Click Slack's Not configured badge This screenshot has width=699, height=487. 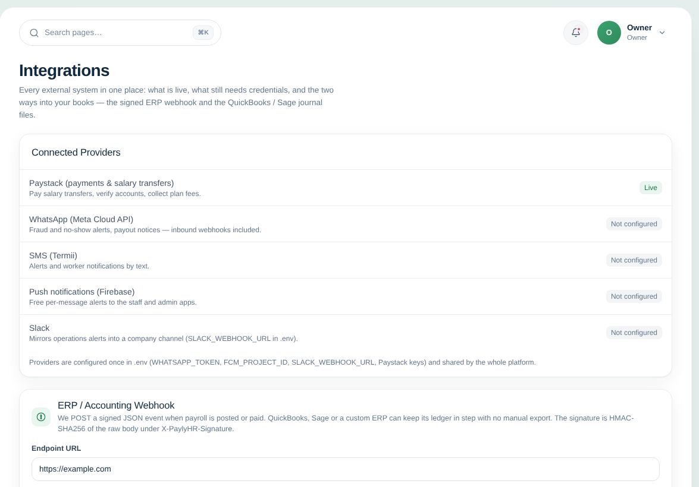coord(634,333)
